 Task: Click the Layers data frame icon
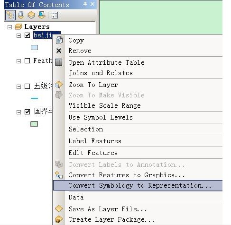click(x=18, y=26)
